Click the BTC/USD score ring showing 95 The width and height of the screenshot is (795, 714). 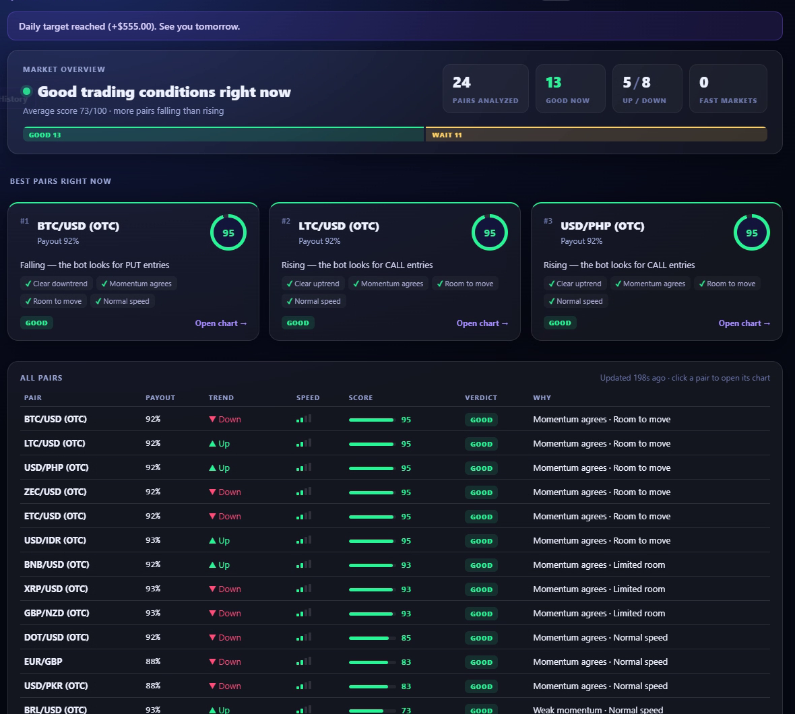pyautogui.click(x=228, y=232)
